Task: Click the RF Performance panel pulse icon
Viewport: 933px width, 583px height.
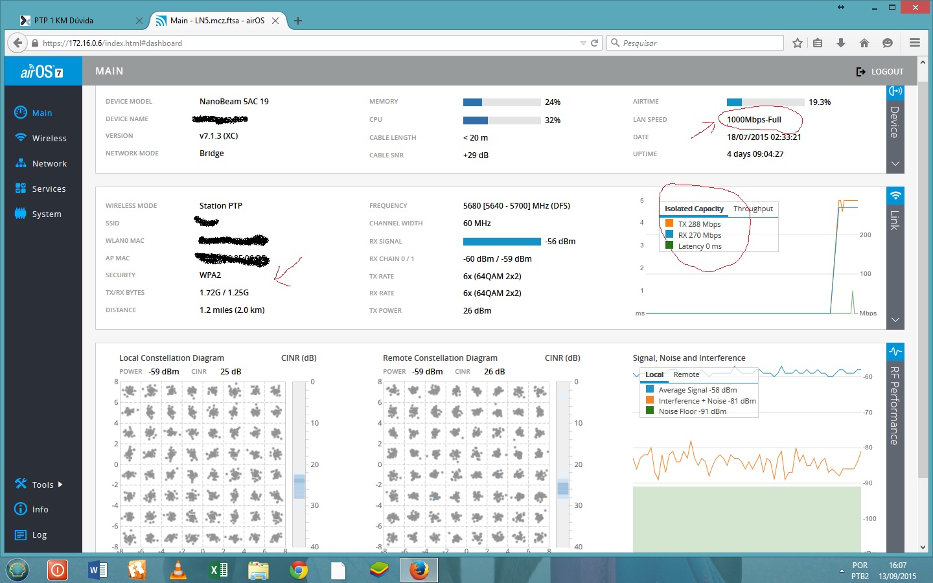Action: click(895, 351)
